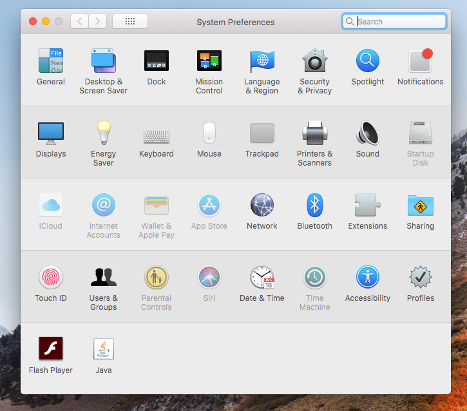Minimize the System Preferences window
This screenshot has height=411, width=467.
pos(46,21)
